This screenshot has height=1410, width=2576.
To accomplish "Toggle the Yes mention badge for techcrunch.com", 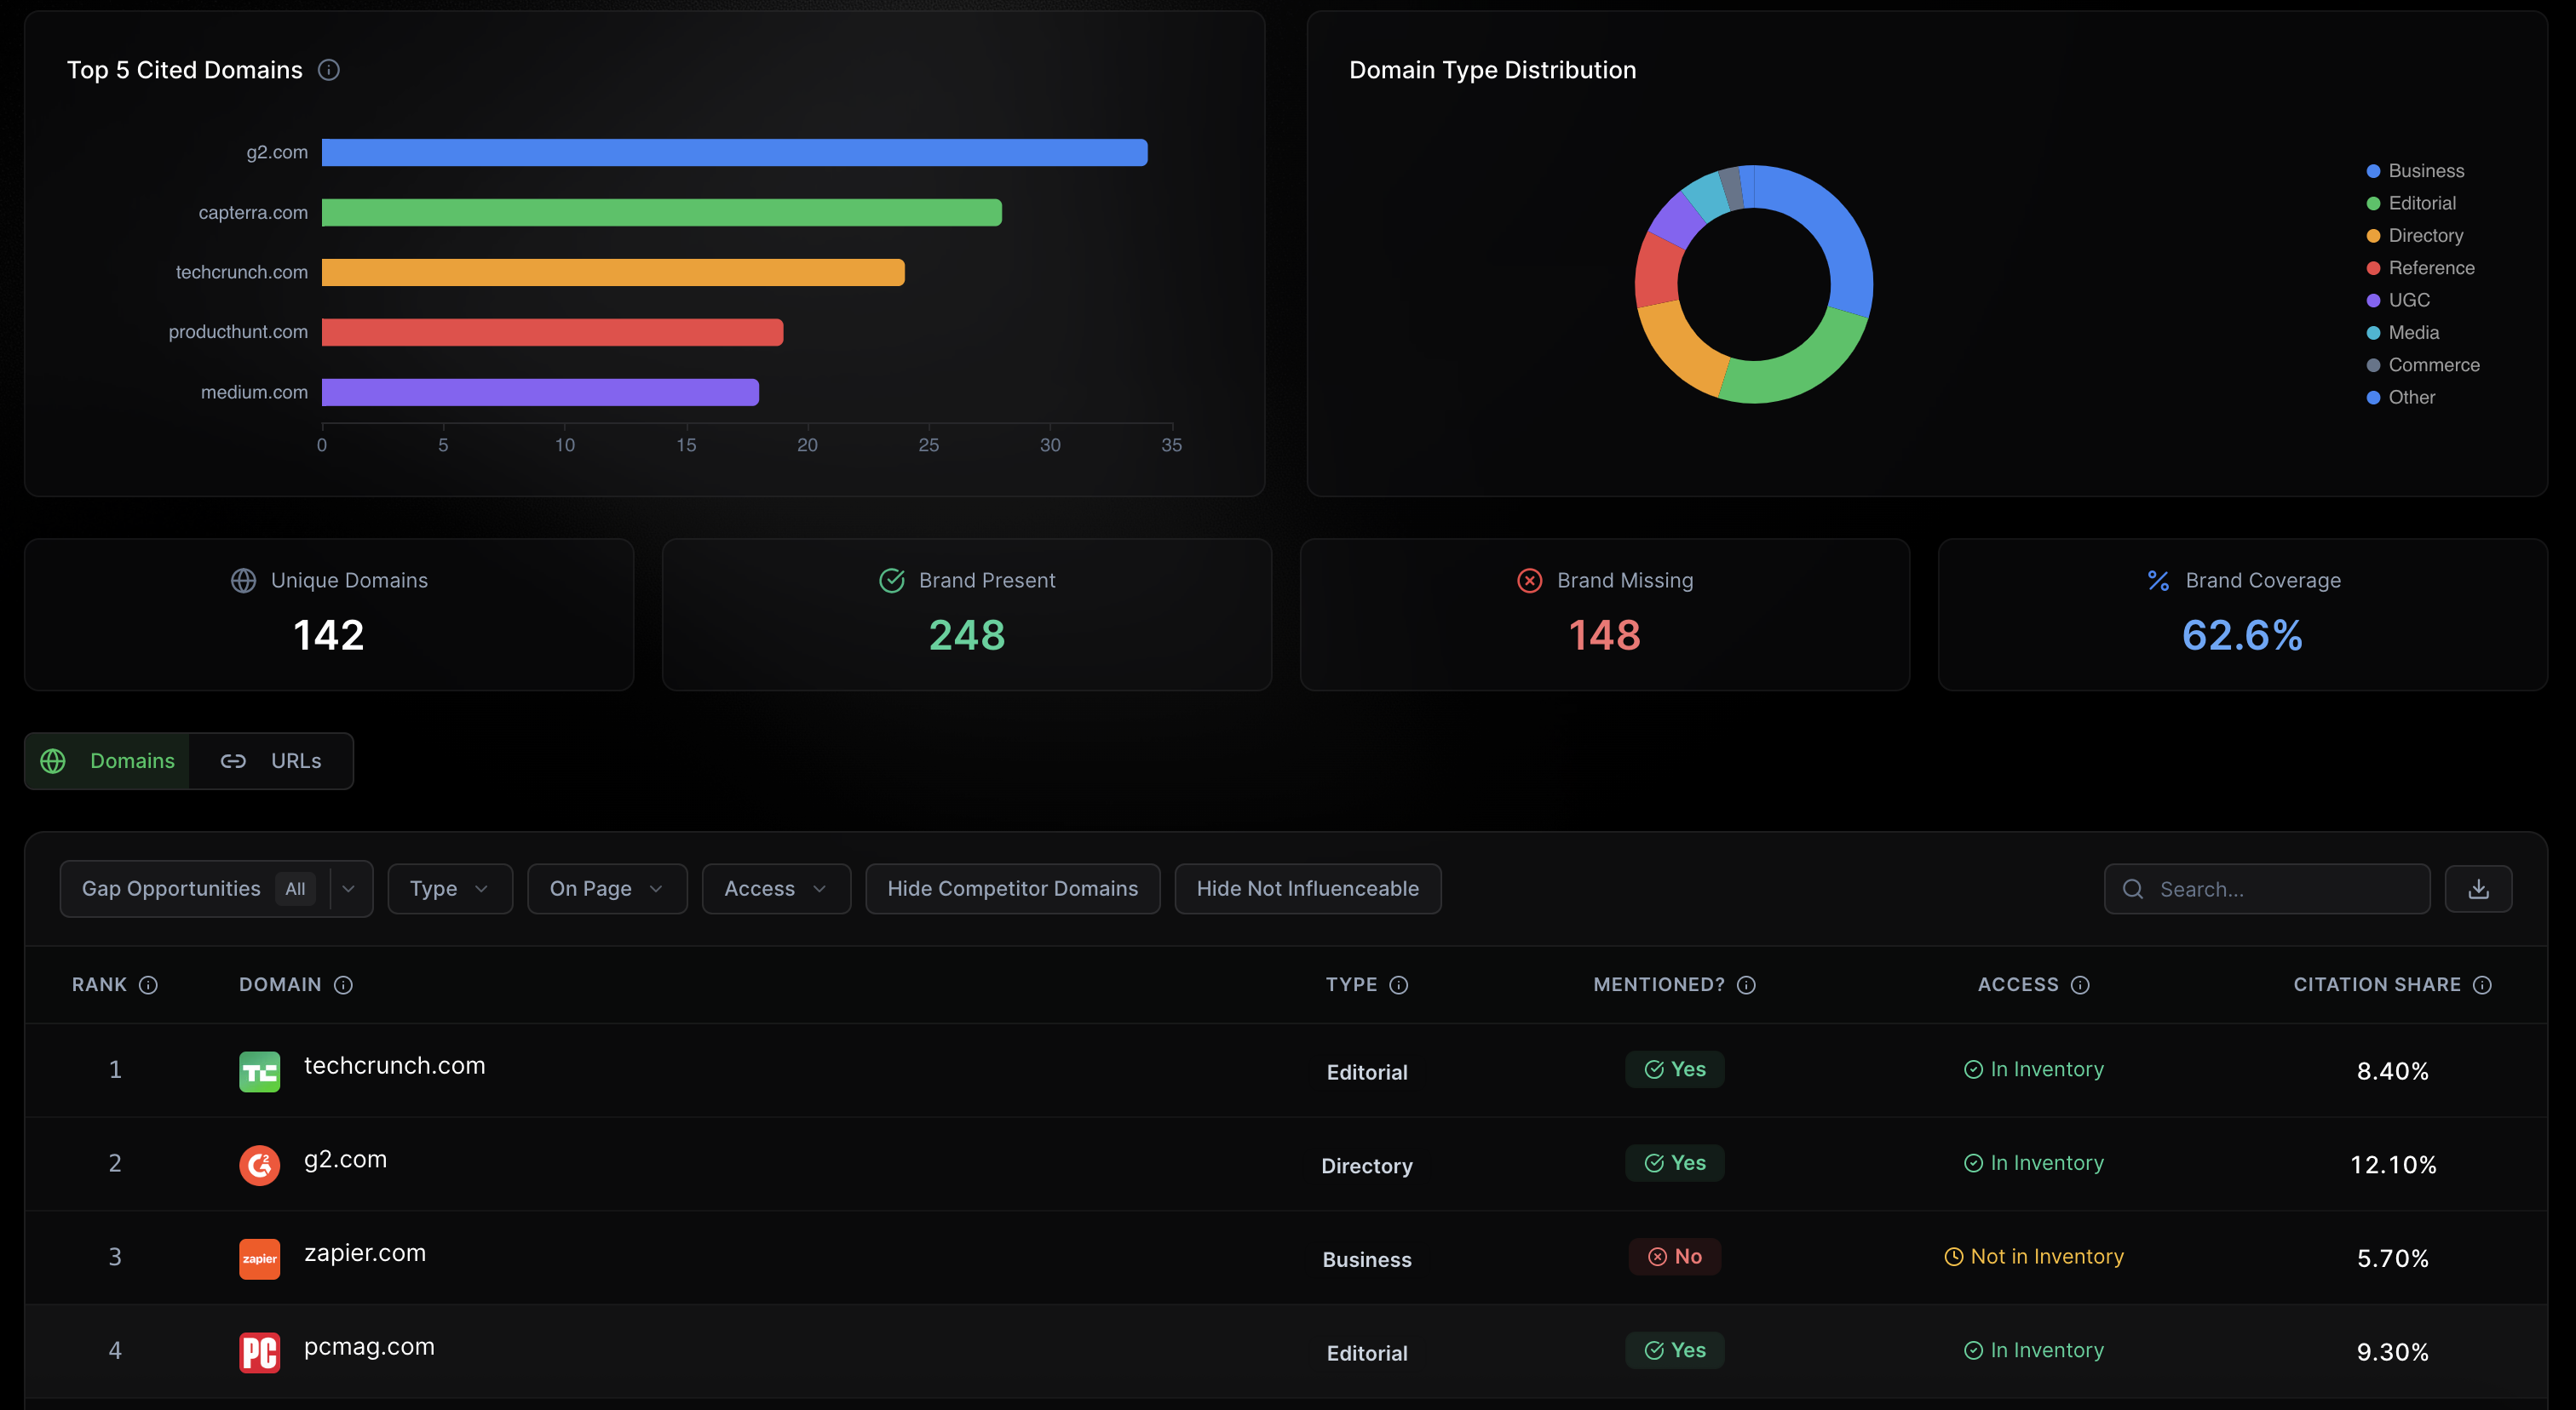I will point(1674,1069).
